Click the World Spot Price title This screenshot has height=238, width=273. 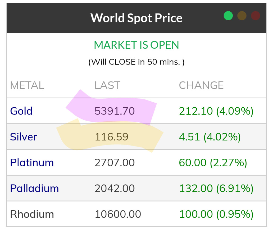click(x=136, y=18)
